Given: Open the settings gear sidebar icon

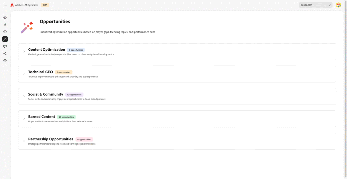Looking at the screenshot, I should [x=5, y=61].
